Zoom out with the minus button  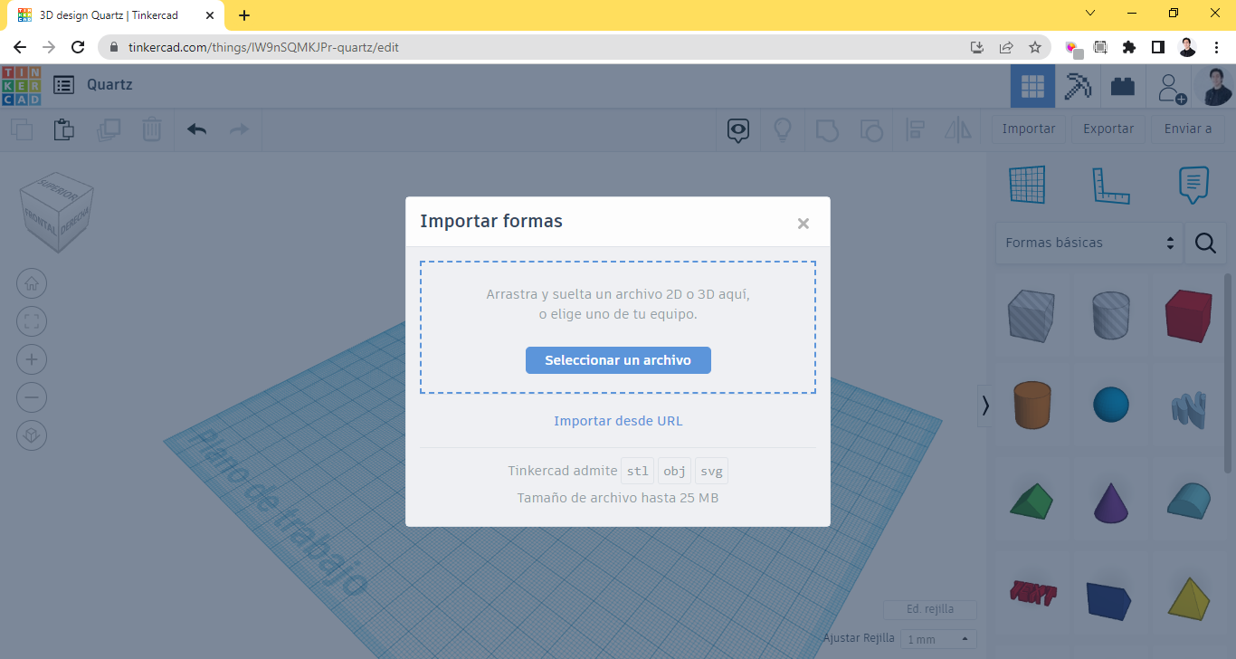click(32, 397)
